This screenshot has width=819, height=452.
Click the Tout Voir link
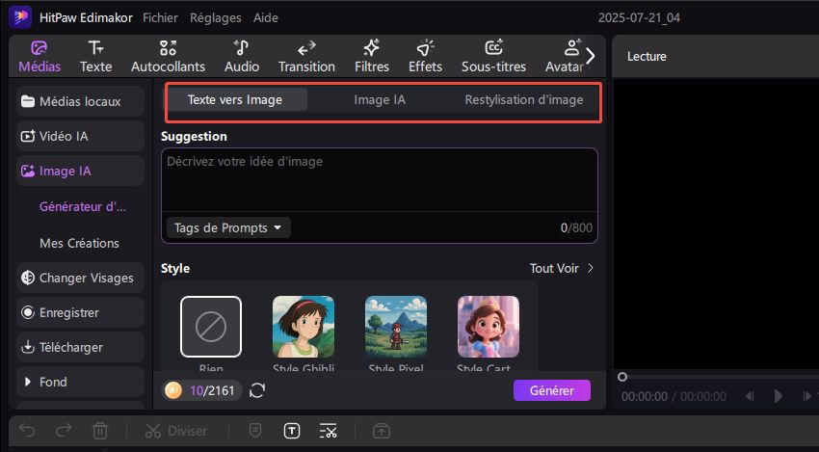561,268
